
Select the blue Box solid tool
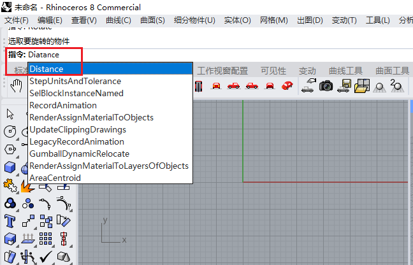[10, 168]
